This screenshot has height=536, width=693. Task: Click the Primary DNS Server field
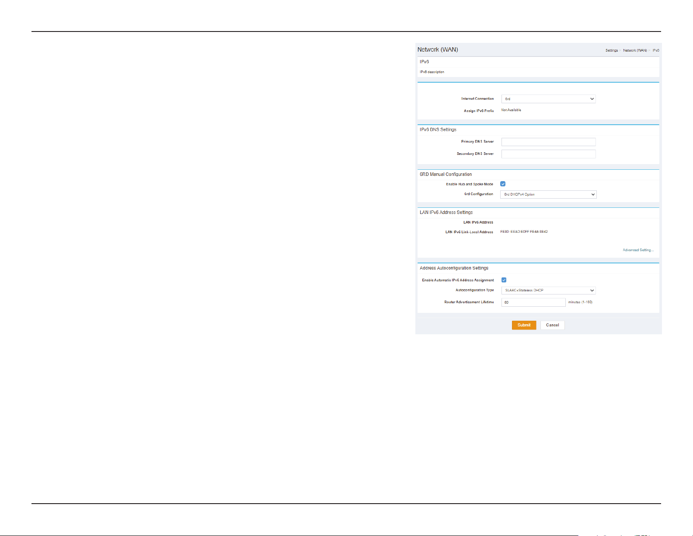pos(548,142)
